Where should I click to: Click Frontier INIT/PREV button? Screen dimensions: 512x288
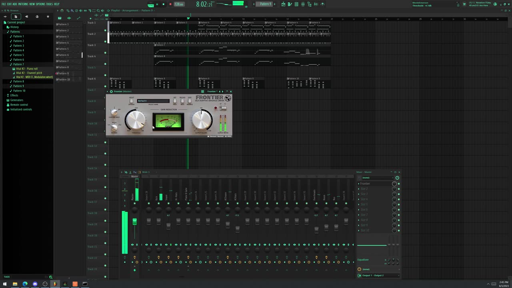pos(175,101)
